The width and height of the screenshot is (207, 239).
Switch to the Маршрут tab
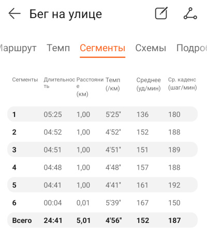tap(18, 48)
